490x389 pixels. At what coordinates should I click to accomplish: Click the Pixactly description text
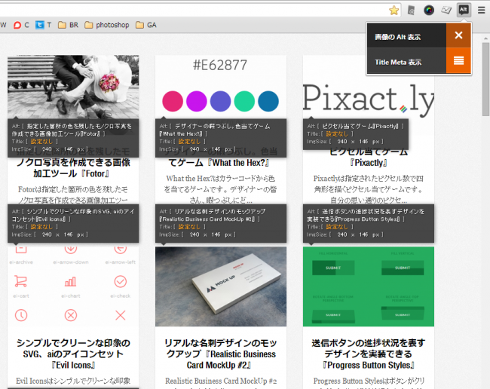point(369,188)
